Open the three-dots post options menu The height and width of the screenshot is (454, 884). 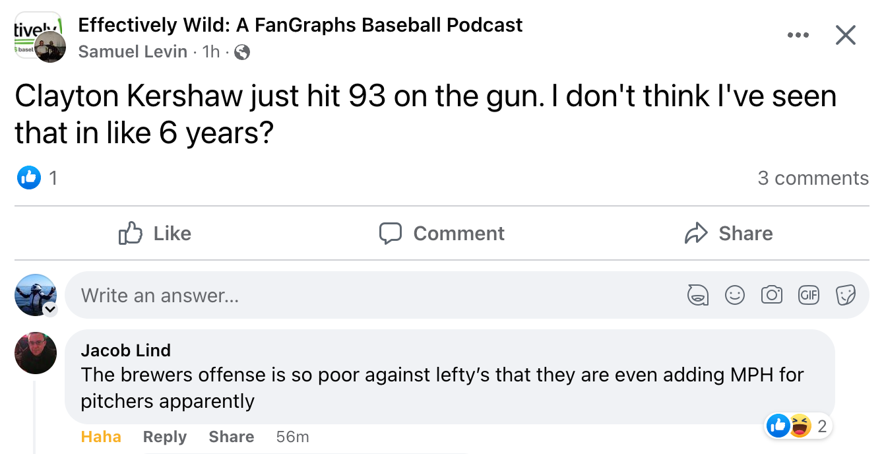[798, 35]
